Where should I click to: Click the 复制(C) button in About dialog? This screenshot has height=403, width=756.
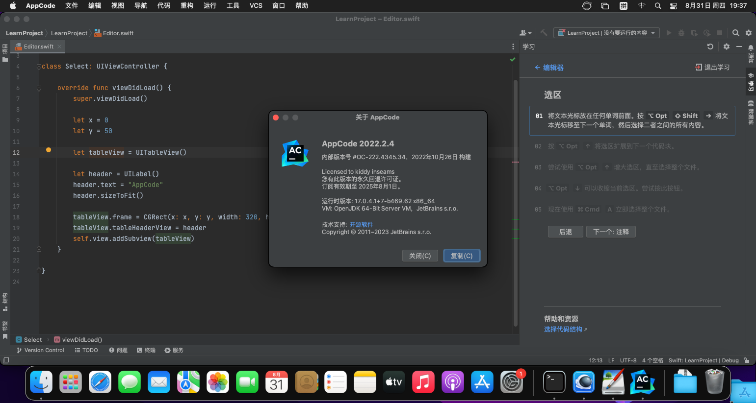[x=462, y=256]
